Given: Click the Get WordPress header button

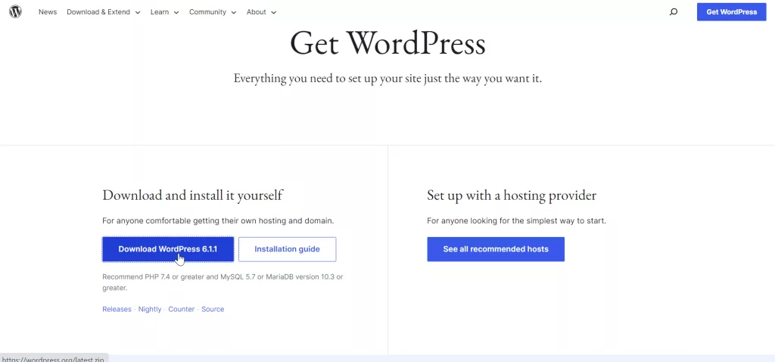Looking at the screenshot, I should coord(732,12).
